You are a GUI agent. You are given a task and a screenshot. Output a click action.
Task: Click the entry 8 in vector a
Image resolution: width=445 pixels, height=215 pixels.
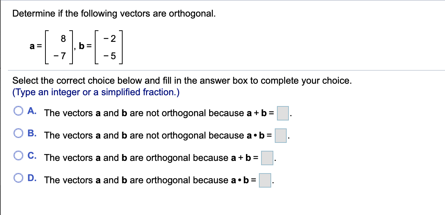(x=63, y=38)
